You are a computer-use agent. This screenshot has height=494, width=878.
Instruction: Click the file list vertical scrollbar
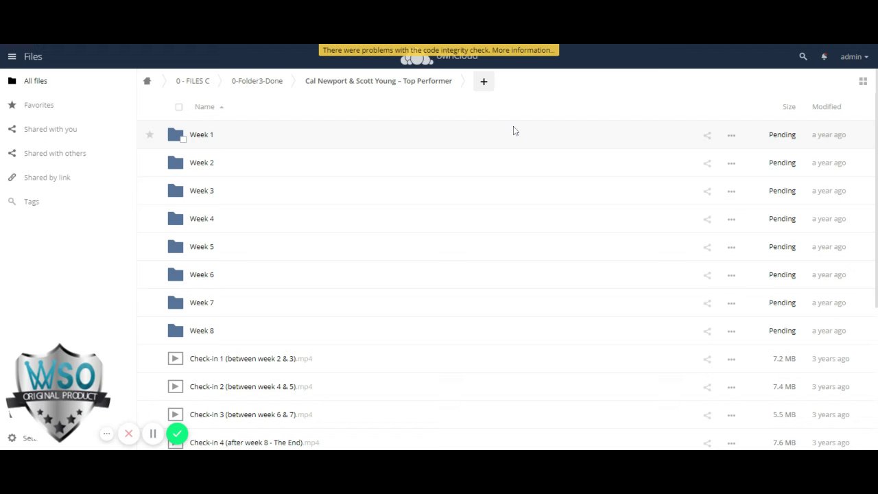click(876, 189)
